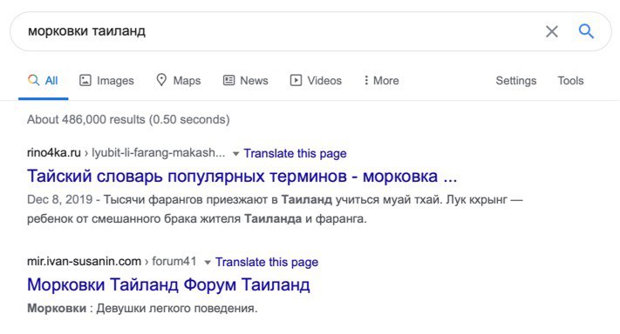Open search Tools
The height and width of the screenshot is (334, 620).
570,80
